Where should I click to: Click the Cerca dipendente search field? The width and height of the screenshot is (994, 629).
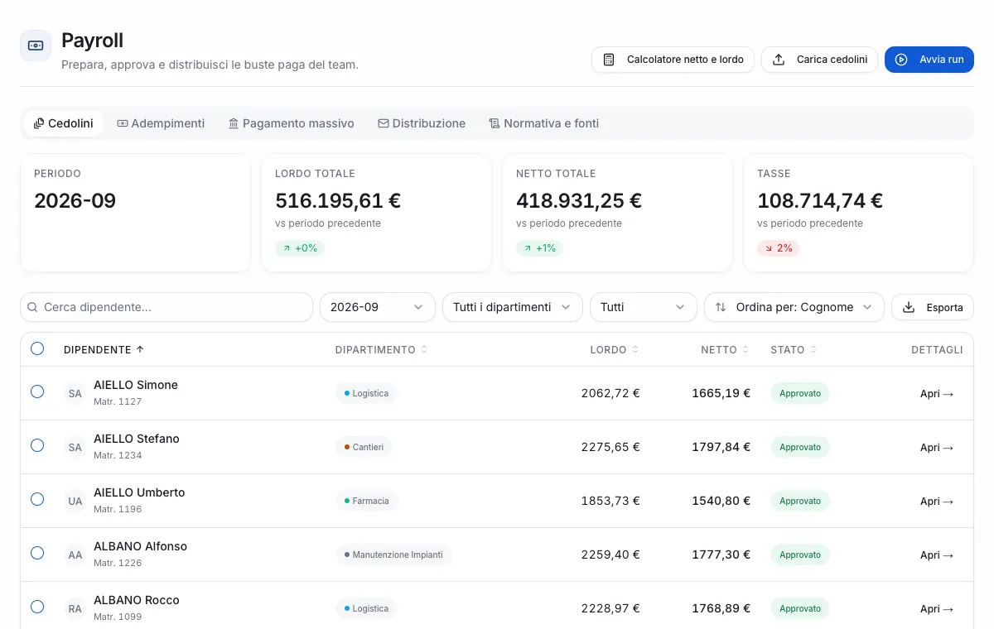click(x=166, y=307)
